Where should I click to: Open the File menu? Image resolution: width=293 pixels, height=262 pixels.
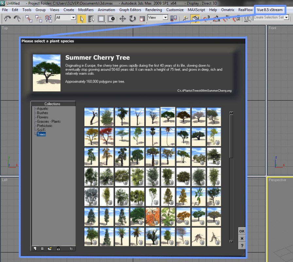pyautogui.click(x=5, y=10)
